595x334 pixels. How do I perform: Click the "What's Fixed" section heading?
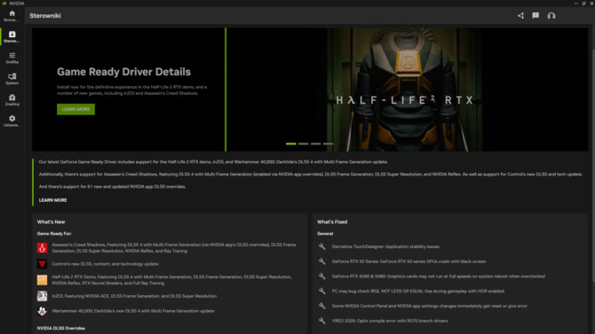click(332, 221)
